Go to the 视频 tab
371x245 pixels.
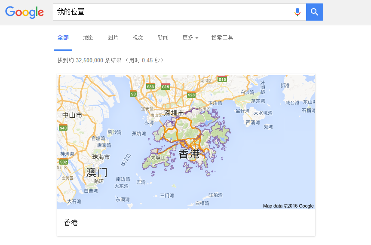[138, 37]
